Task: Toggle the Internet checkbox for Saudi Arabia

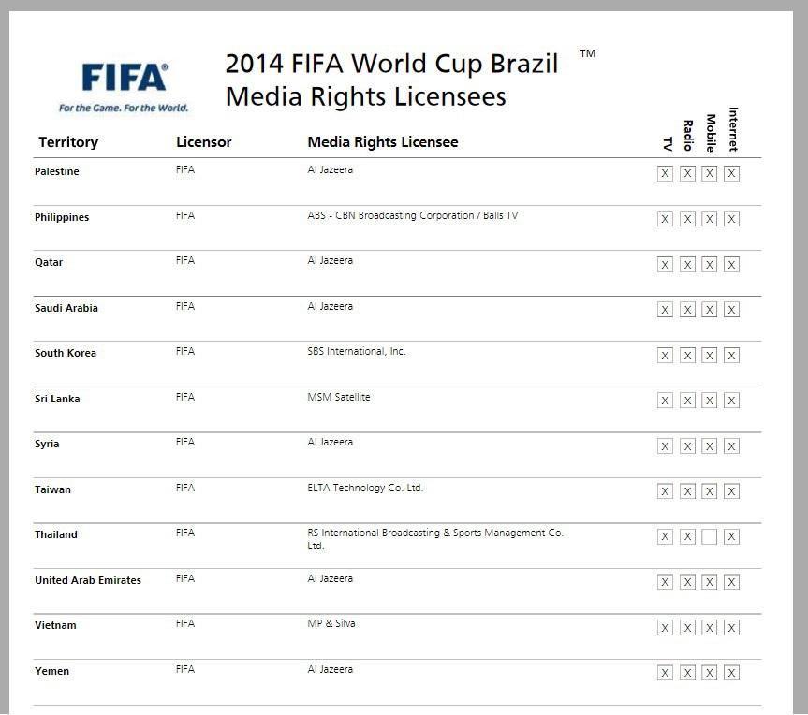Action: point(732,310)
